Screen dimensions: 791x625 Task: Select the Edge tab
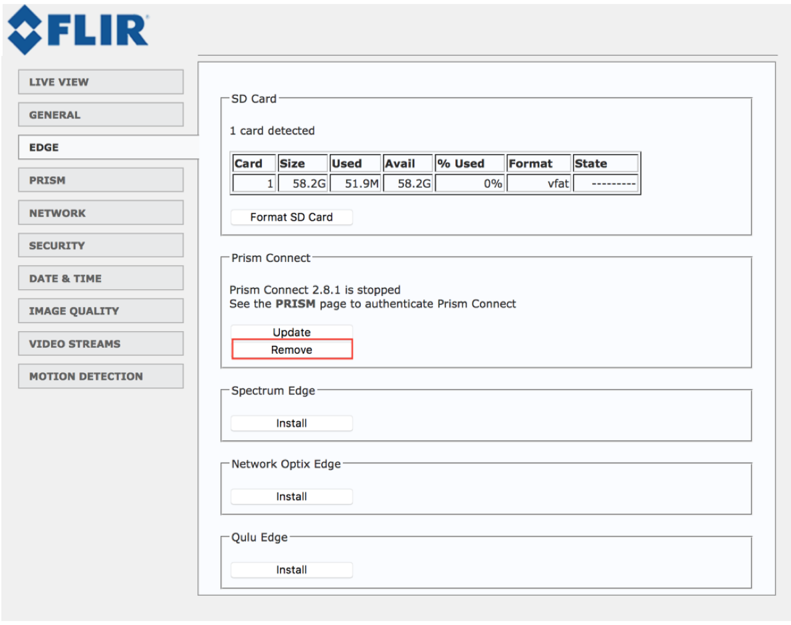(x=108, y=148)
